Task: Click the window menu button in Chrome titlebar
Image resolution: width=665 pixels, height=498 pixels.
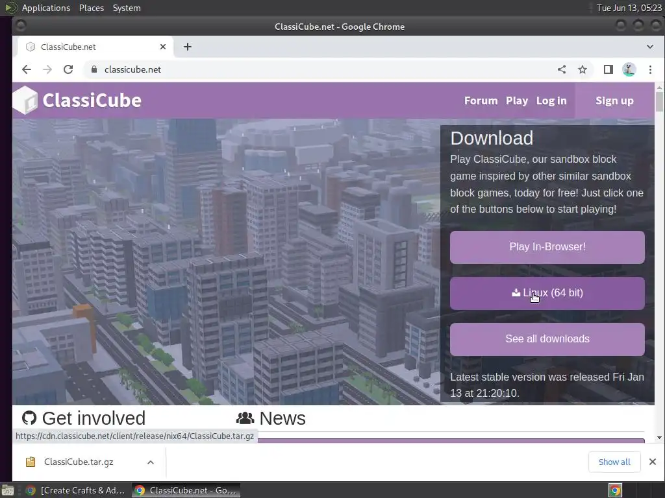Action: (20, 26)
